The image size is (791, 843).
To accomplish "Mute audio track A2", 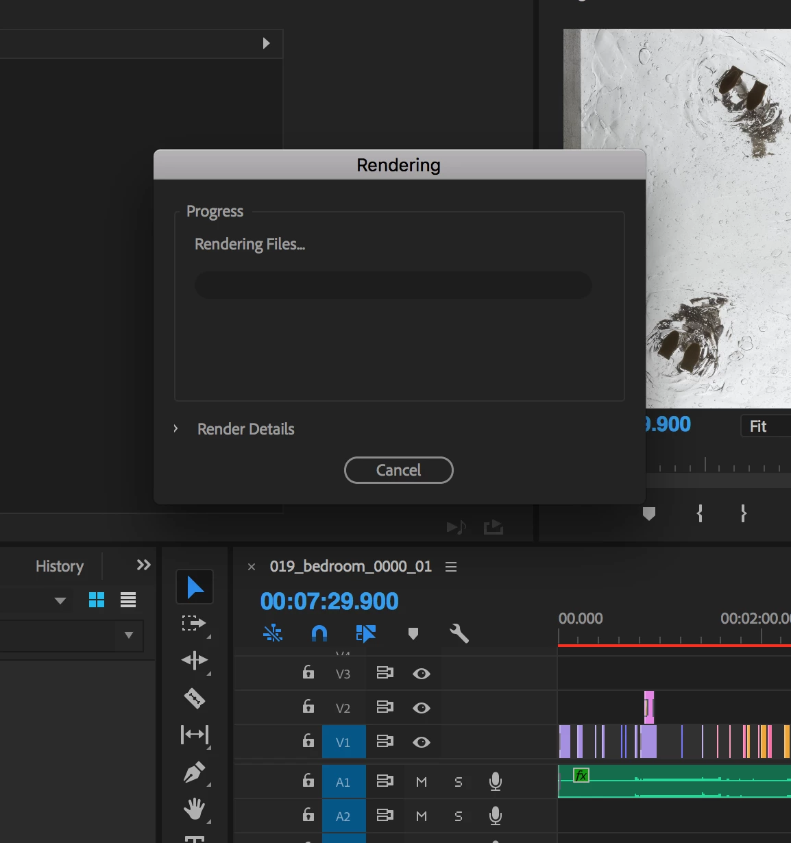I will coord(422,816).
